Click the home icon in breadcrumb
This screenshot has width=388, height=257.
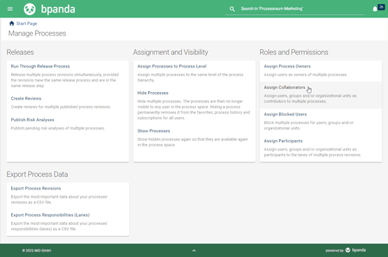point(12,24)
